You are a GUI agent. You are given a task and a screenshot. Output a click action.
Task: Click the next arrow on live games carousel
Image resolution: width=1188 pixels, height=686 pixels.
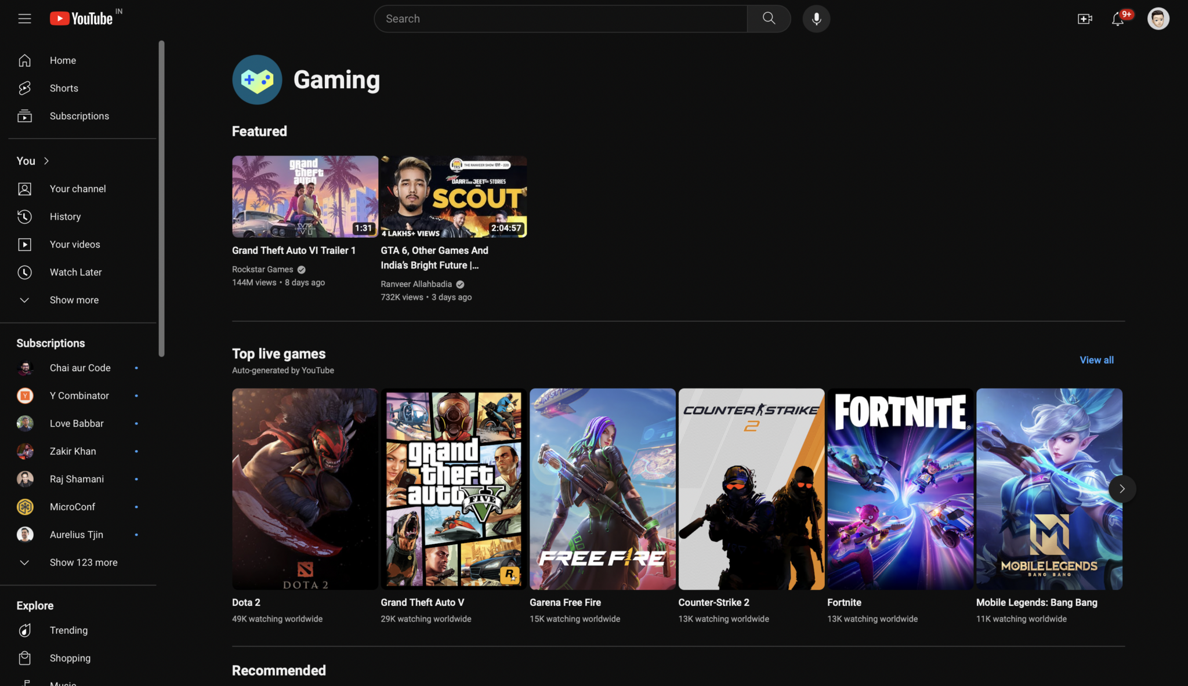click(x=1122, y=489)
